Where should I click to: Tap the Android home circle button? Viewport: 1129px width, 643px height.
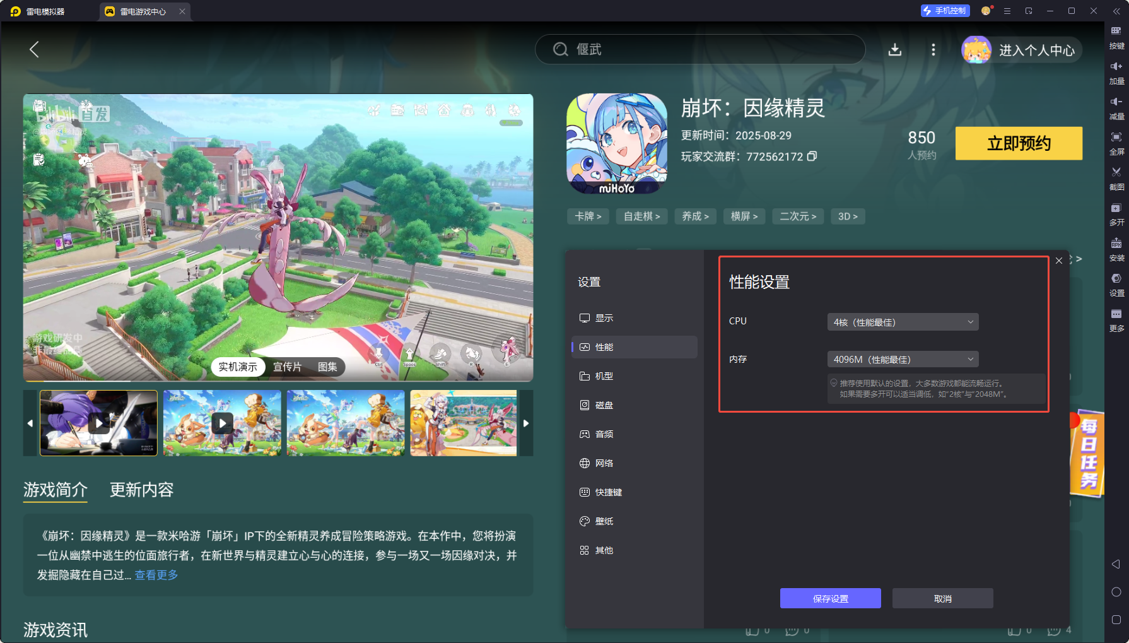tap(1116, 592)
